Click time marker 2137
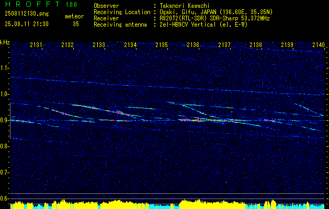The image size is (329, 209). click(x=224, y=44)
